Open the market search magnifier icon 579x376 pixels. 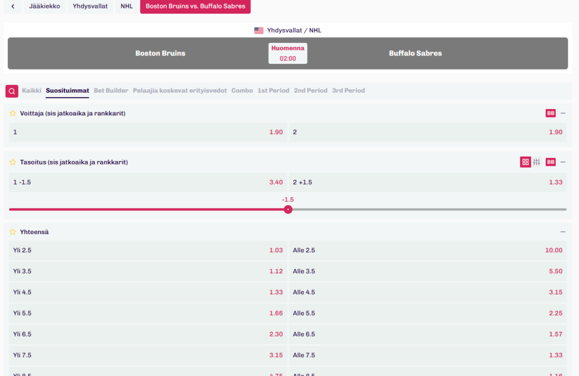tap(12, 91)
